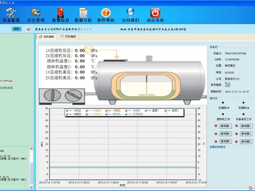Click the black diamond indicator above 设备是否工作
Viewport: 255px width, 191px height.
[x=244, y=114]
